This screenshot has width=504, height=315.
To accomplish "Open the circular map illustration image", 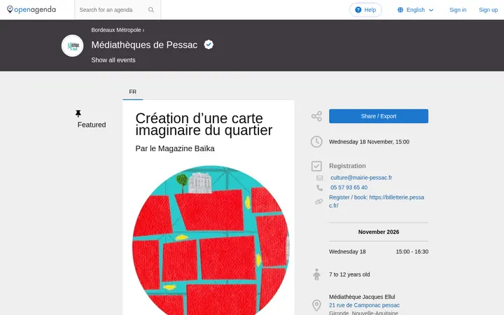I will [x=211, y=240].
